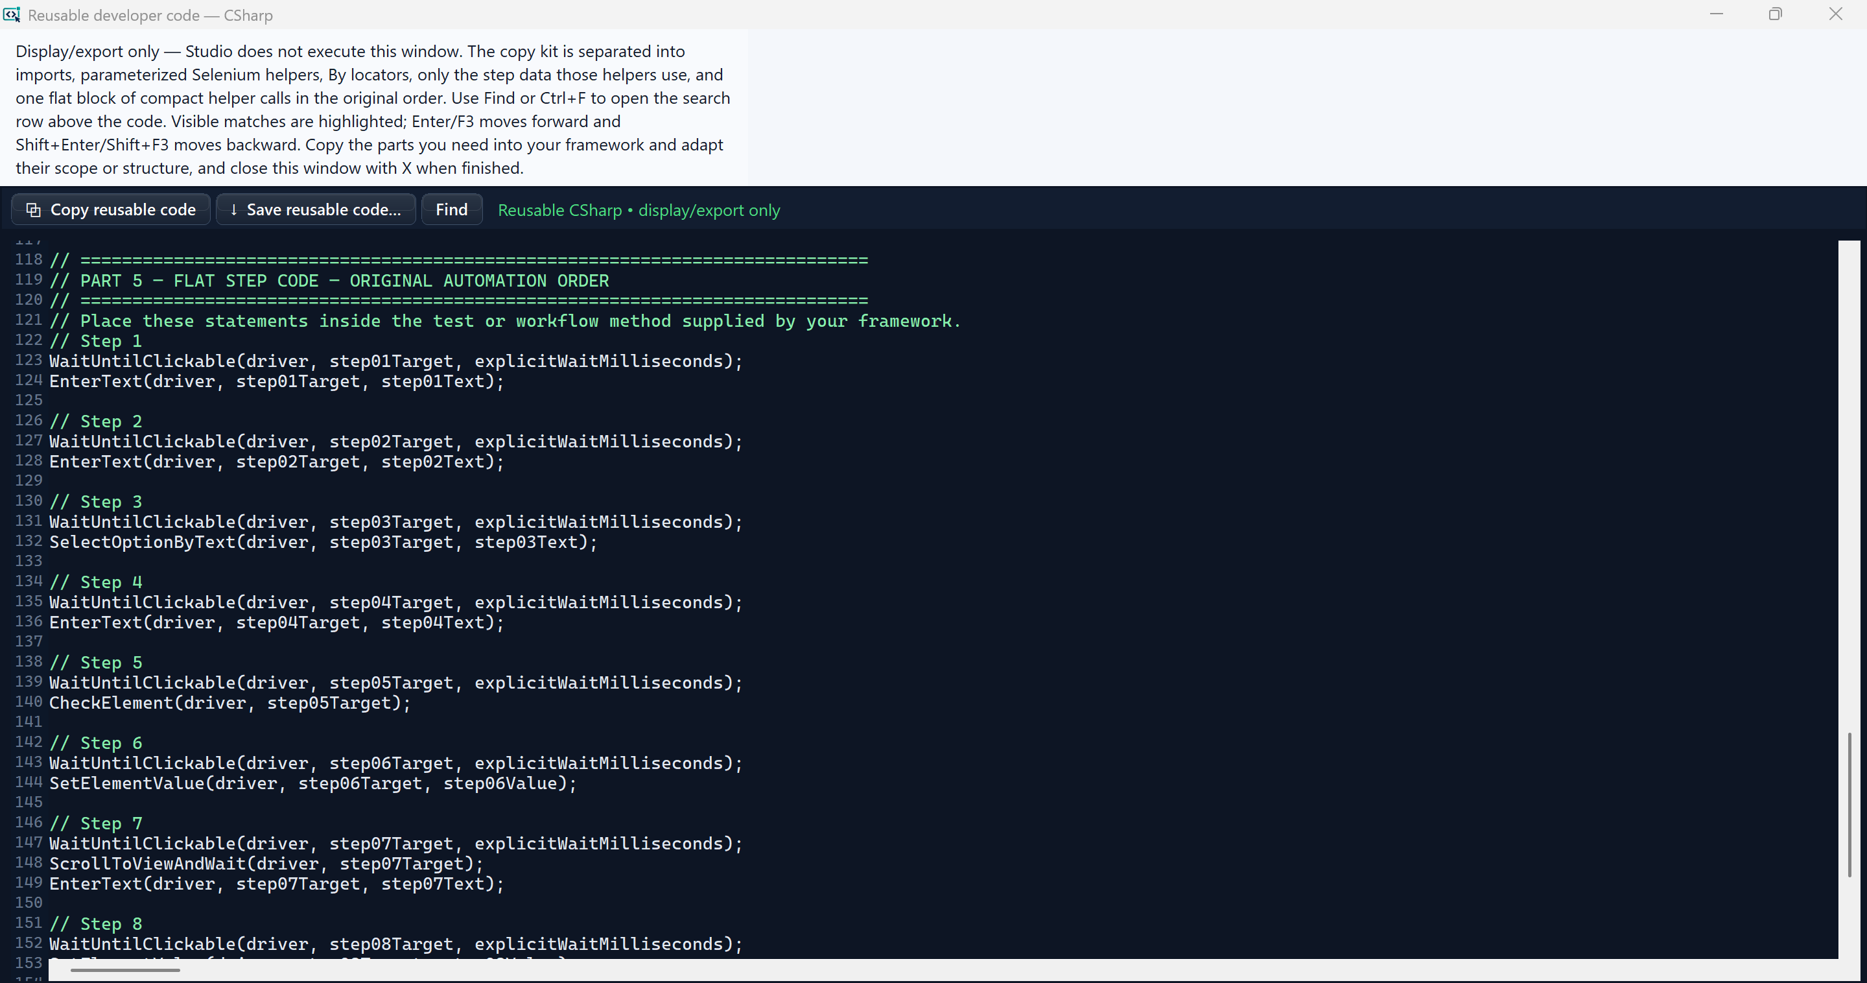
Task: Click the app icon in title bar
Action: [12, 14]
